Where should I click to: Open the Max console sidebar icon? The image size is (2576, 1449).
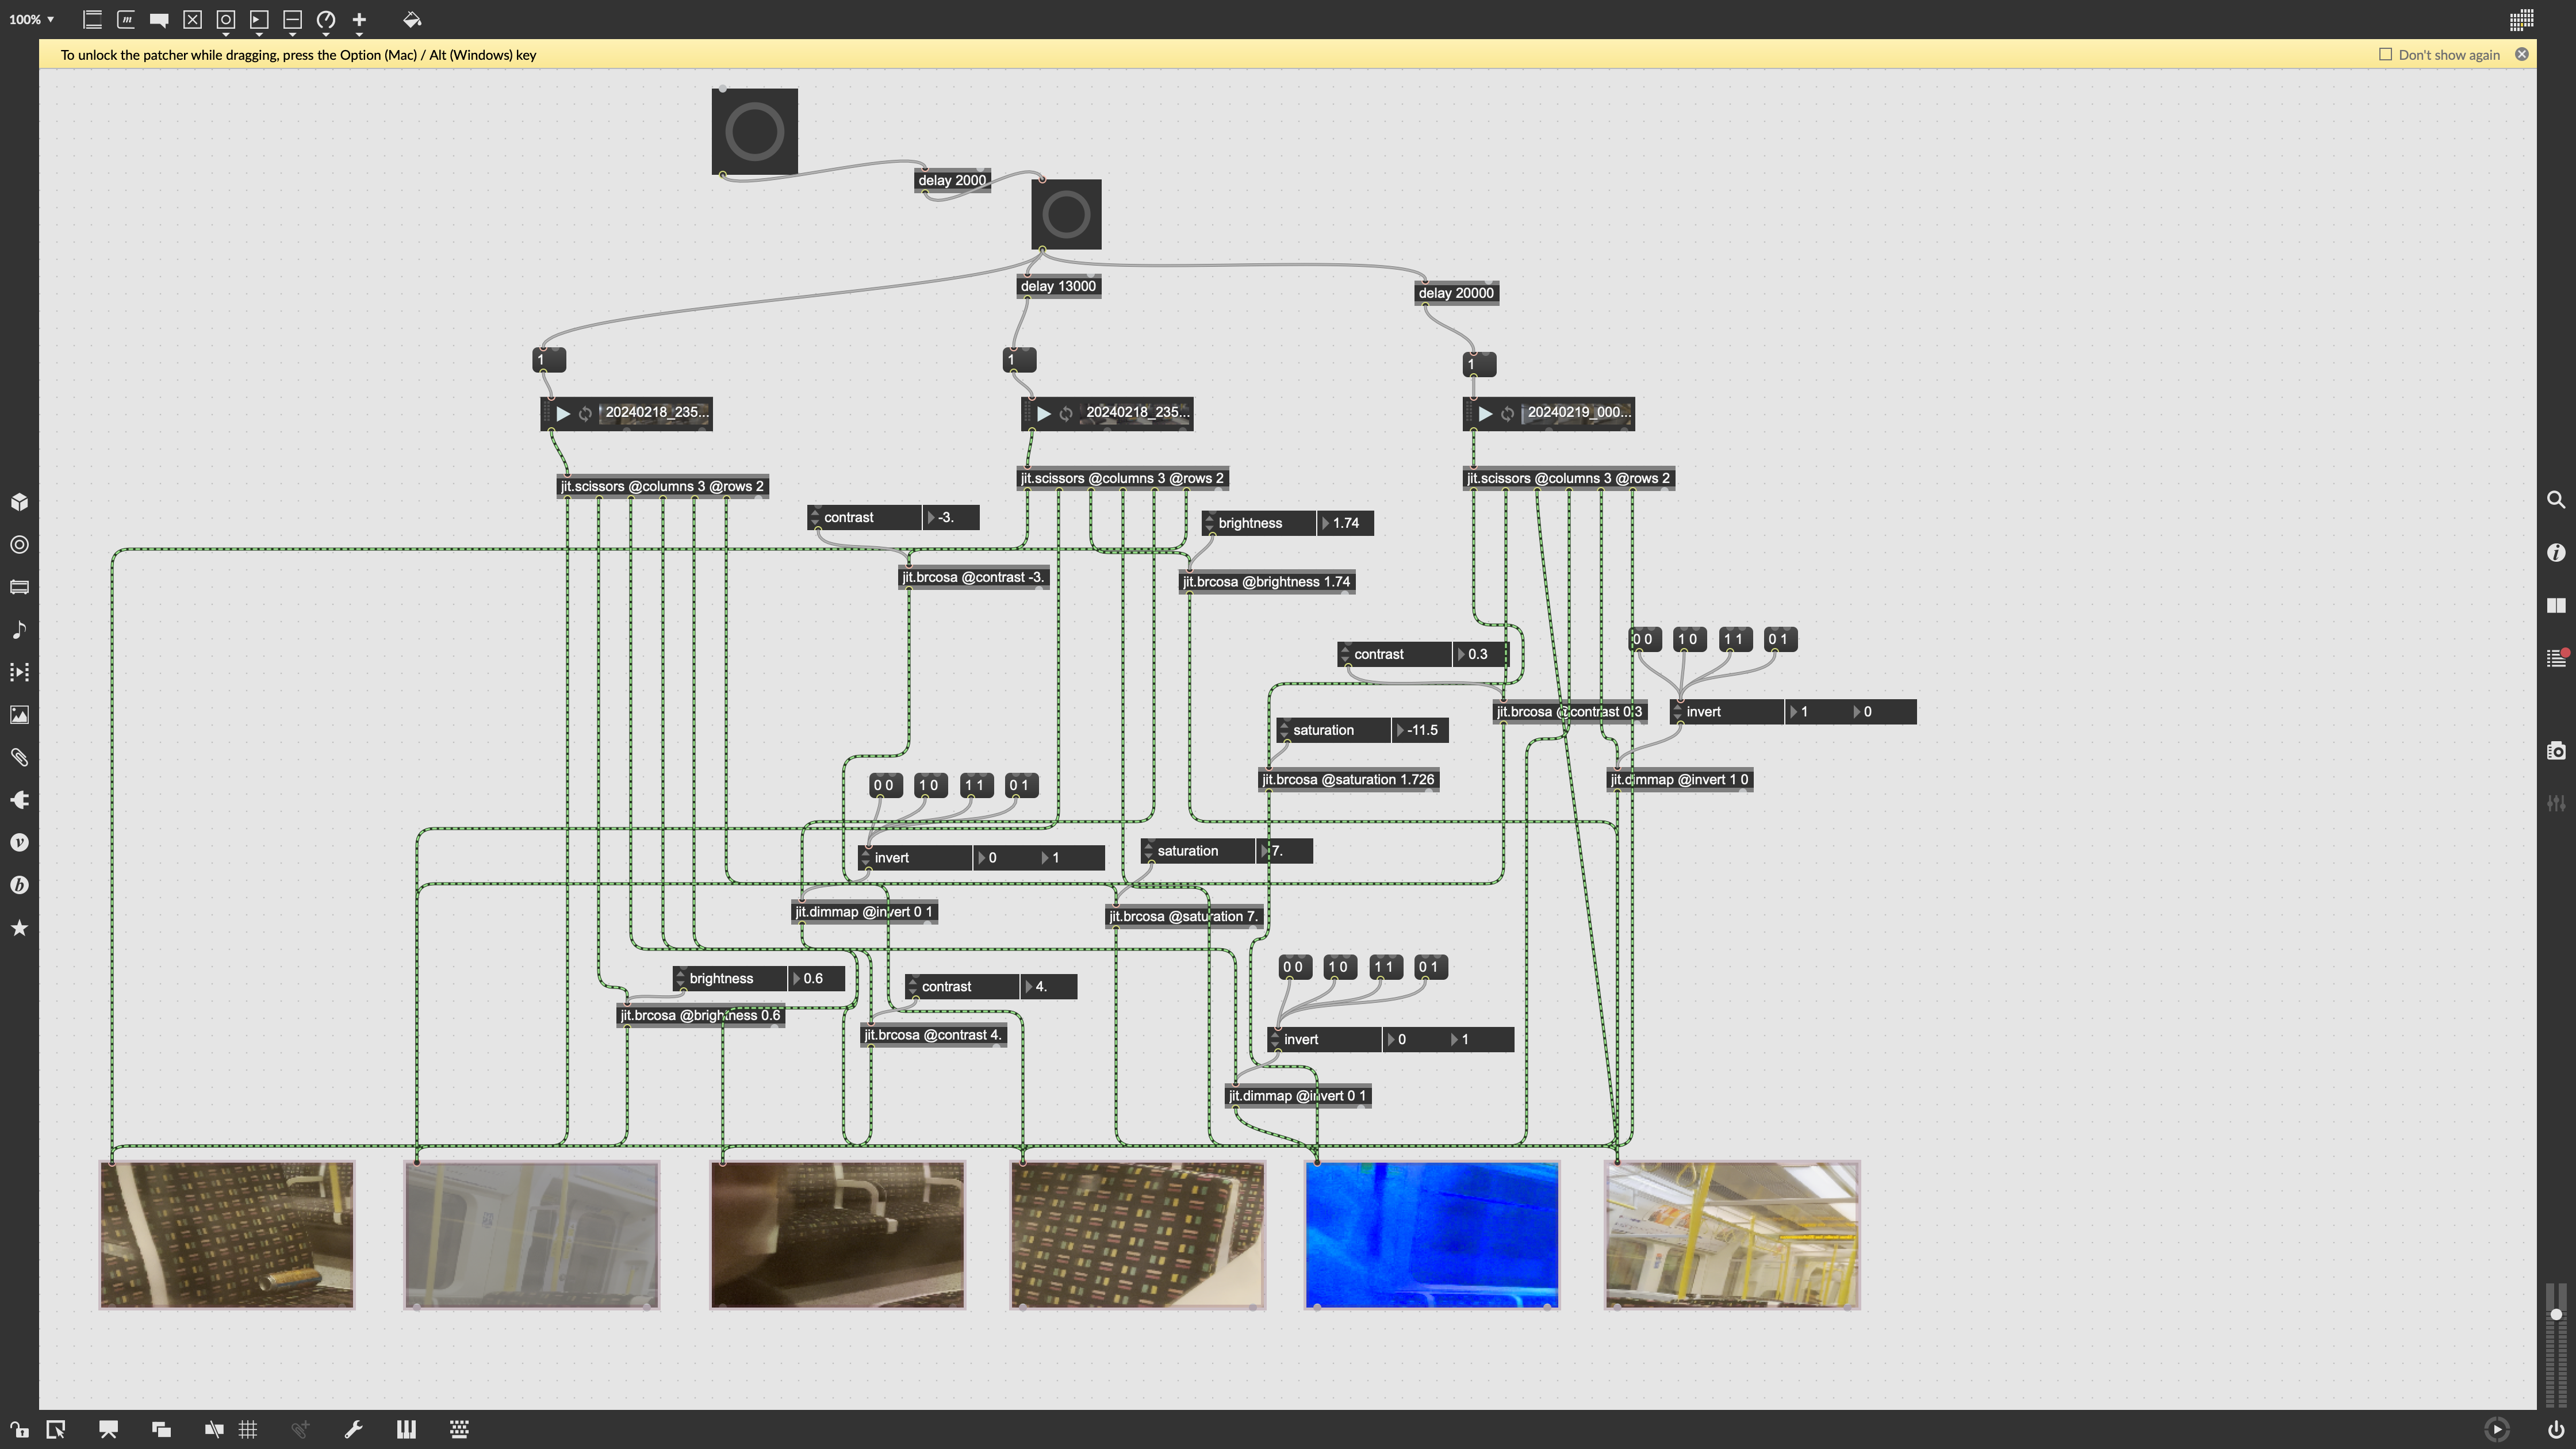pos(2556,658)
